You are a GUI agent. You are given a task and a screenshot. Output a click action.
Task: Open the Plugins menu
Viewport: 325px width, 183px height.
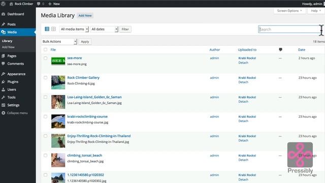(x=13, y=82)
